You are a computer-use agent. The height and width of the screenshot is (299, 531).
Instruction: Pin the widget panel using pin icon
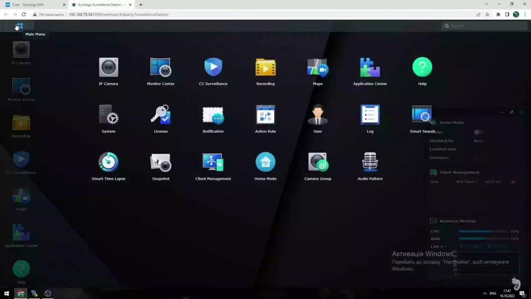pyautogui.click(x=512, y=112)
